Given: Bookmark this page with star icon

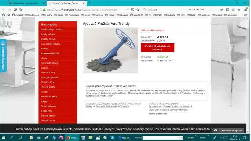Looking at the screenshot, I should tap(138, 10).
